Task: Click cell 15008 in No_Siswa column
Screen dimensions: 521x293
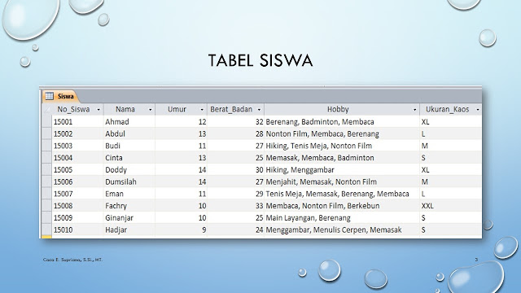Action: [x=78, y=206]
